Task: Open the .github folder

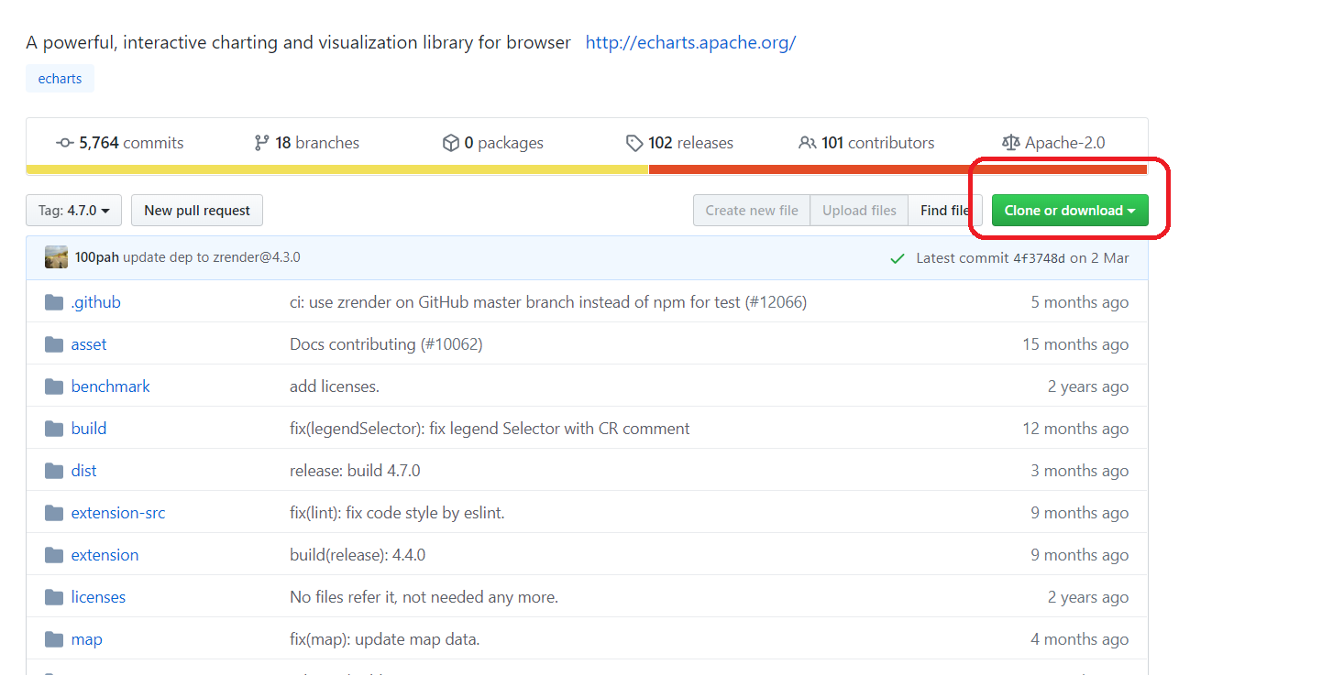Action: pyautogui.click(x=95, y=302)
